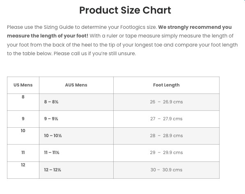Select AUS Mens 8 – 8½ cell
245x194 pixels.
[76, 102]
